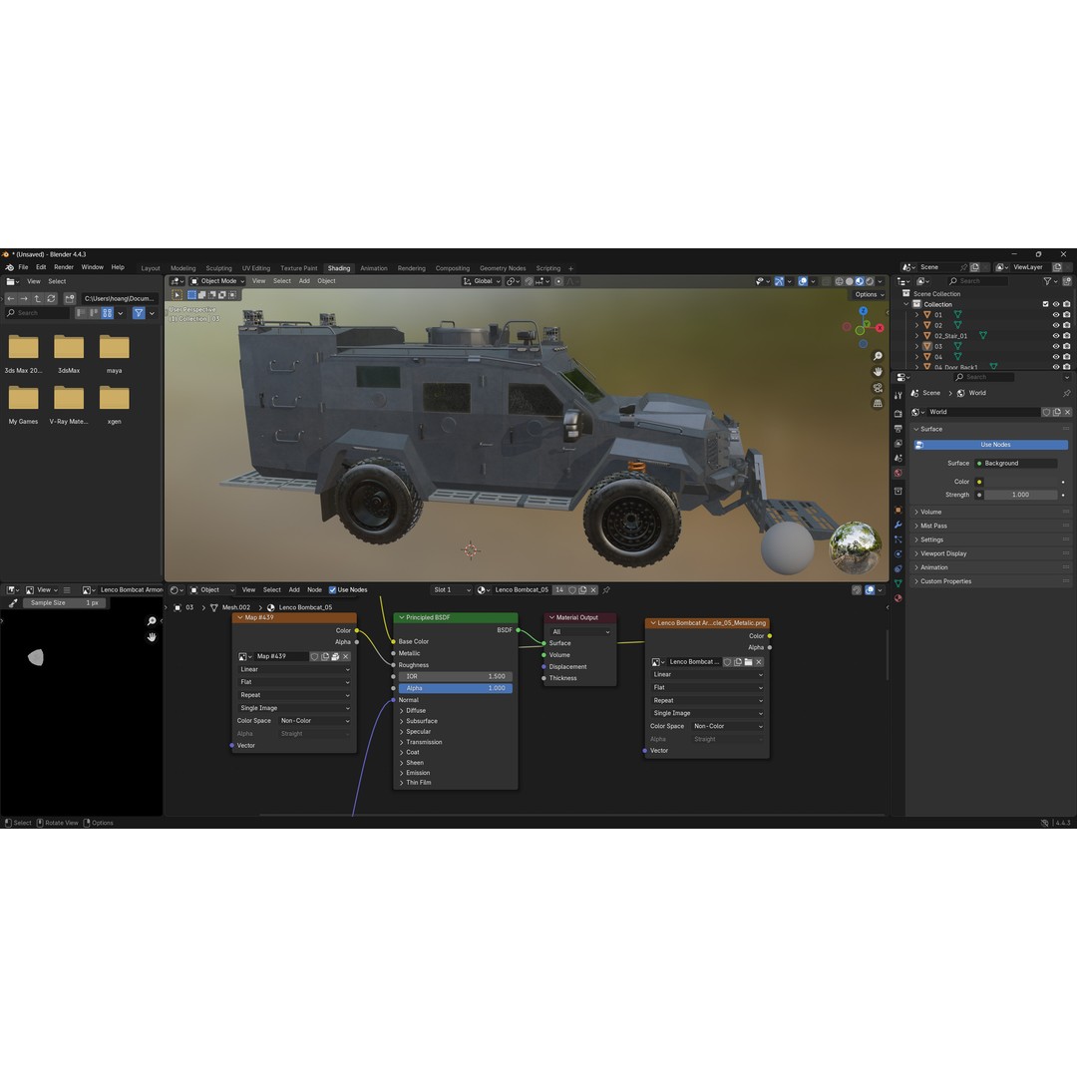Expand the Volume panel in World properties
This screenshot has width=1077, height=1077.
click(930, 513)
